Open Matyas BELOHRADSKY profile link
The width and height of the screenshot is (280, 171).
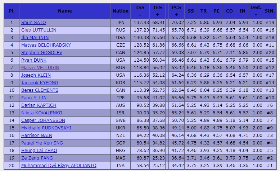coord(46,45)
